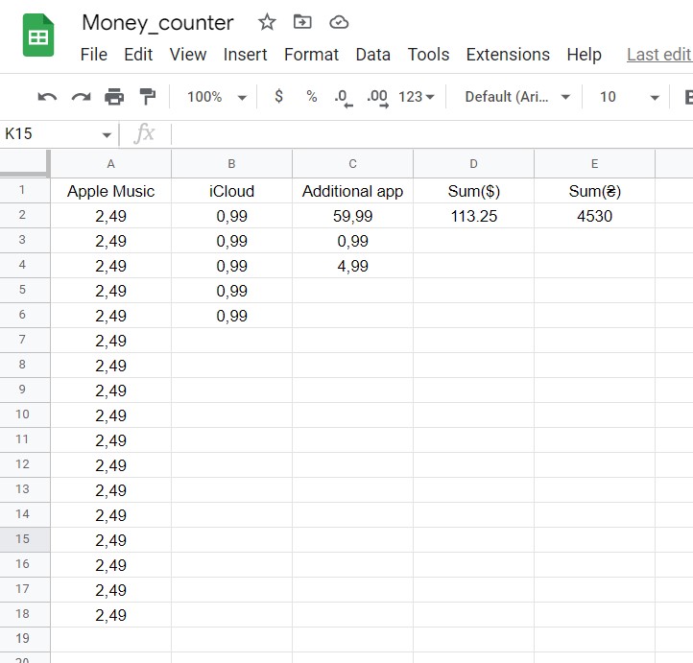Open the Extensions menu
The height and width of the screenshot is (663, 693).
click(508, 55)
